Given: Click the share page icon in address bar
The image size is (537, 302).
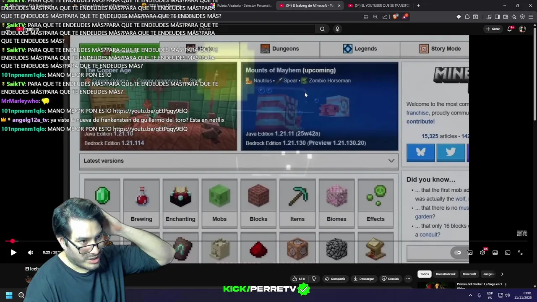Looking at the screenshot, I should (385, 17).
